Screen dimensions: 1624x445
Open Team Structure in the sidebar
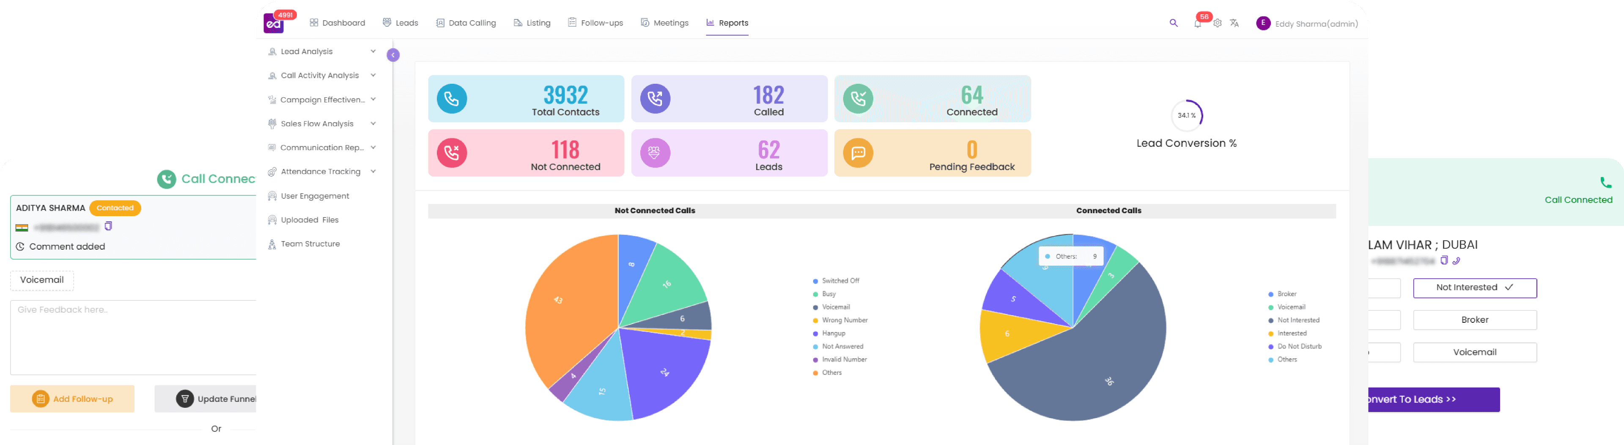[310, 244]
